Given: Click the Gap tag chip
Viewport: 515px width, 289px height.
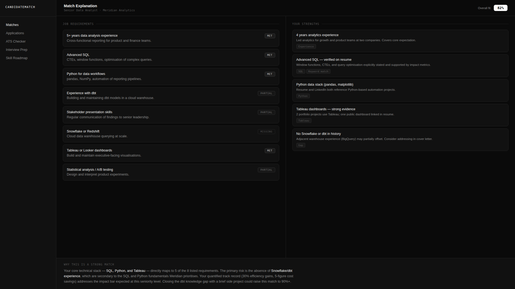Looking at the screenshot, I should (x=300, y=145).
